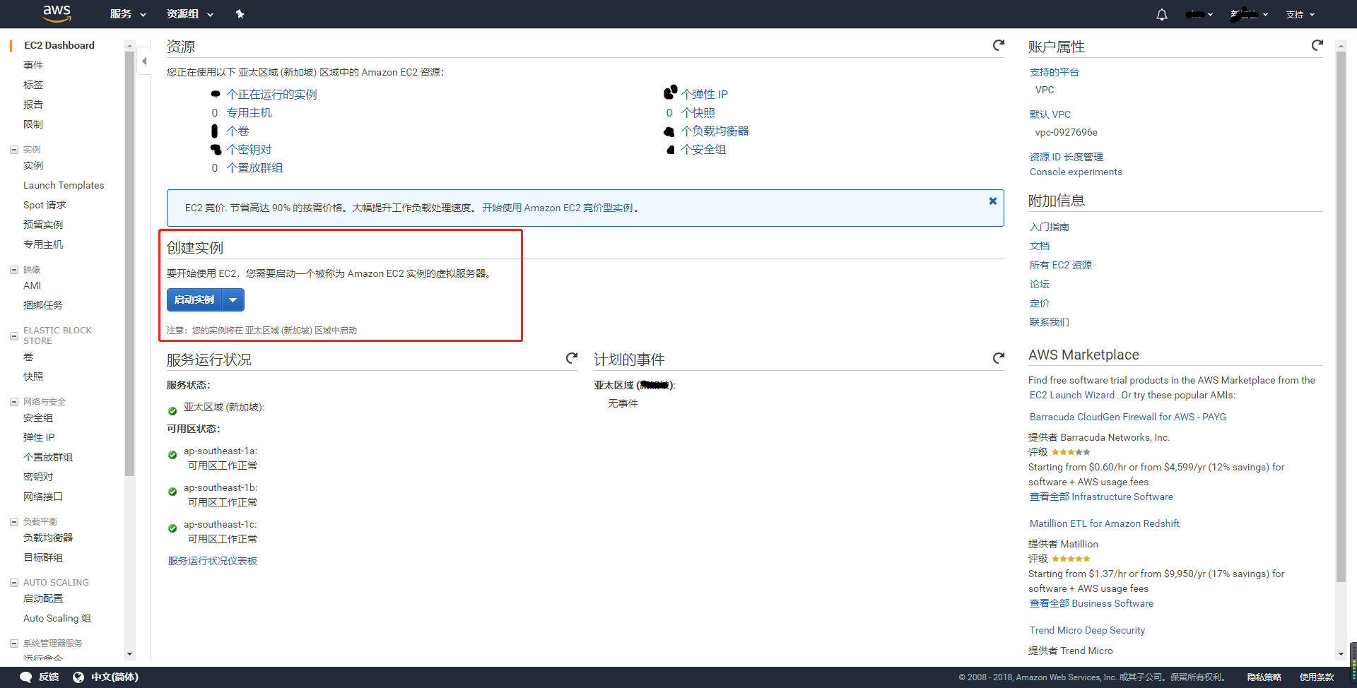Click 个负载均衡器 load balancers link
Image resolution: width=1357 pixels, height=688 pixels.
[x=715, y=131]
